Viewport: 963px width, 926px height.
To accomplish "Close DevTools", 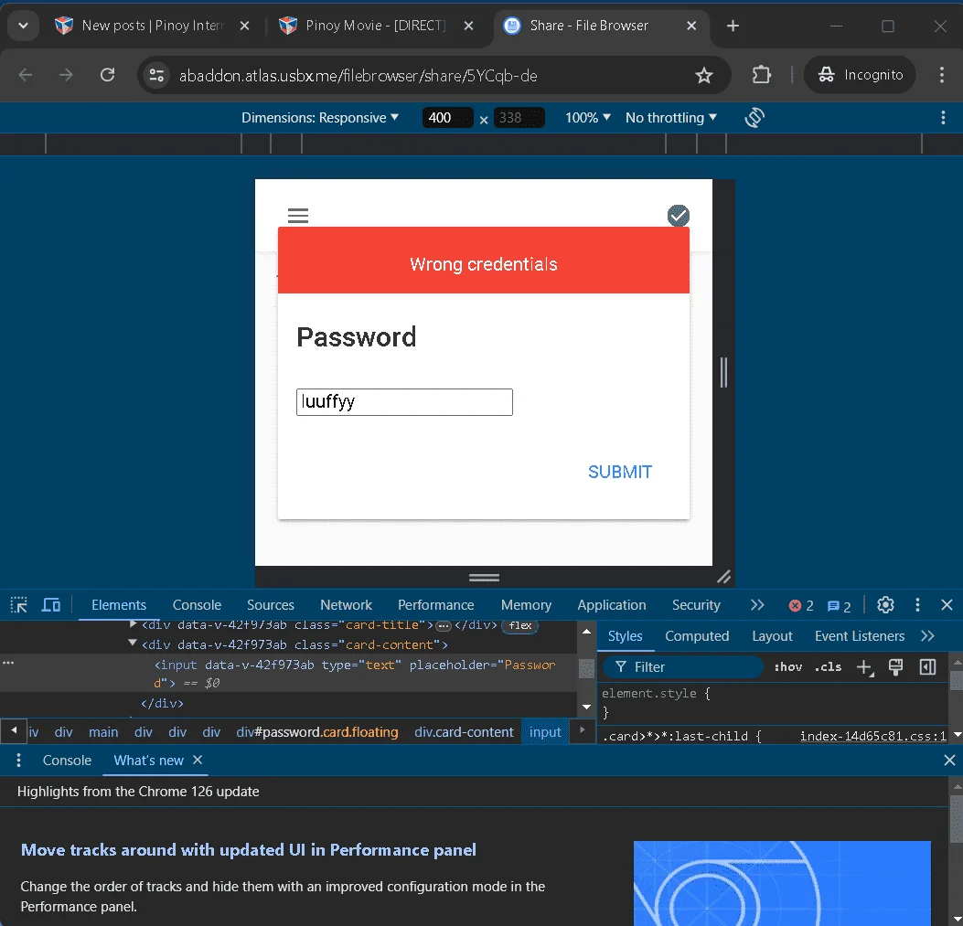I will pyautogui.click(x=947, y=605).
